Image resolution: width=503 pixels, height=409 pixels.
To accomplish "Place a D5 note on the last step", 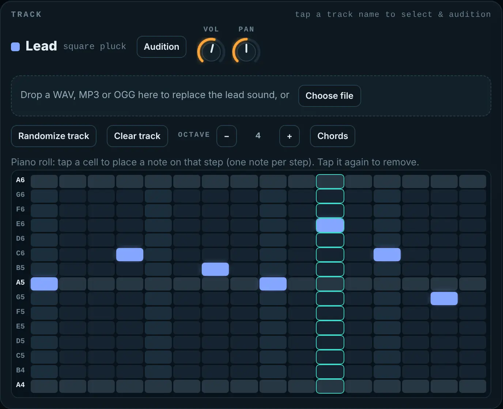I will (x=473, y=342).
